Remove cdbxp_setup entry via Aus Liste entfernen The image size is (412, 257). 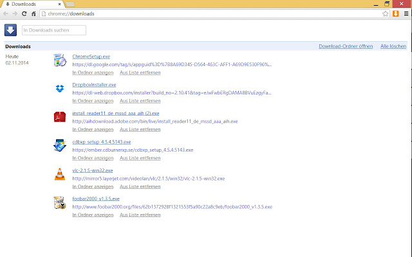(x=140, y=158)
